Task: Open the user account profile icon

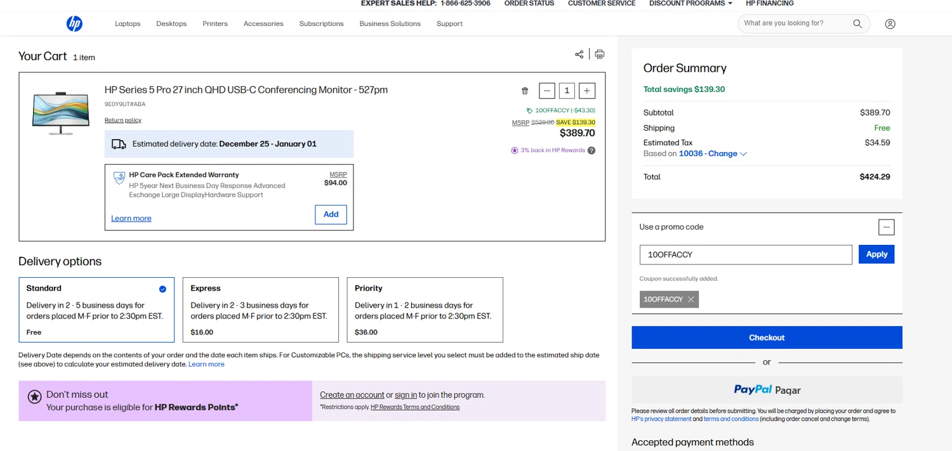Action: [x=890, y=23]
